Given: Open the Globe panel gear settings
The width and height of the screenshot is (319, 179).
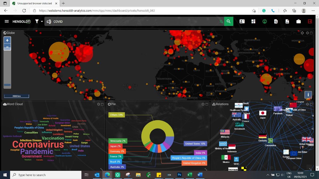Looking at the screenshot, I should pyautogui.click(x=308, y=33).
